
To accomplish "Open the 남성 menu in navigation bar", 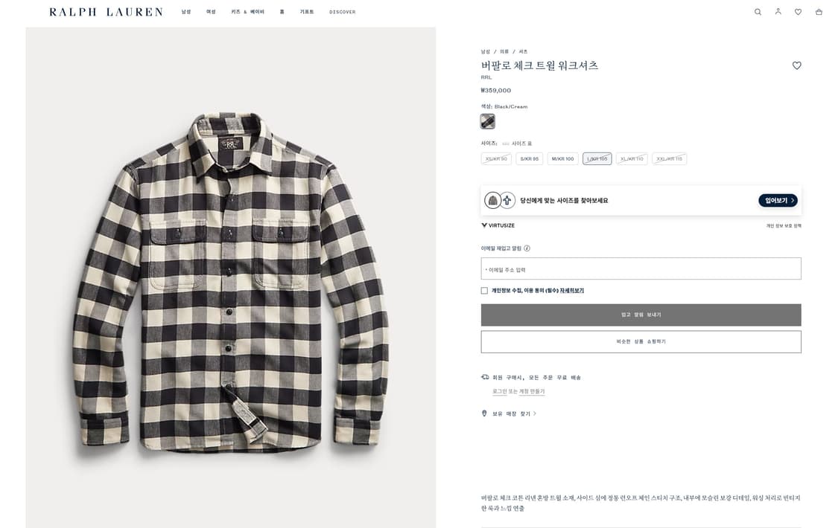I will coord(186,12).
